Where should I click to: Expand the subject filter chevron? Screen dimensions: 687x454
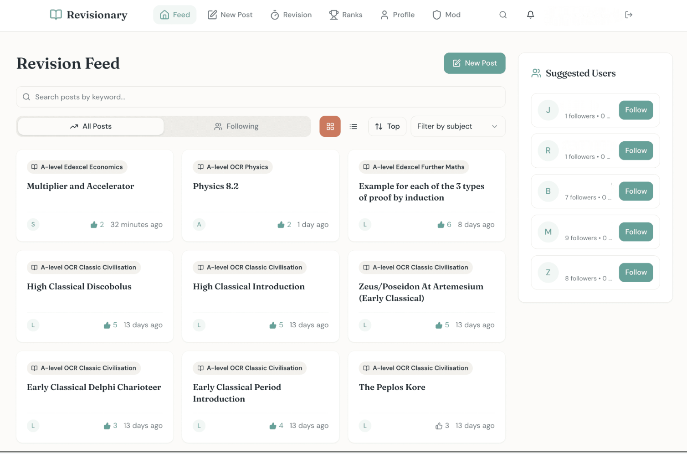pos(495,126)
